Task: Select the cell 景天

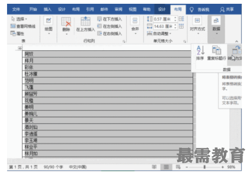Action: pos(108,120)
